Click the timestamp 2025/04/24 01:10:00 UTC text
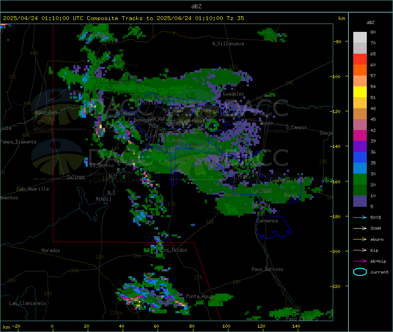The height and width of the screenshot is (332, 393). [43, 18]
